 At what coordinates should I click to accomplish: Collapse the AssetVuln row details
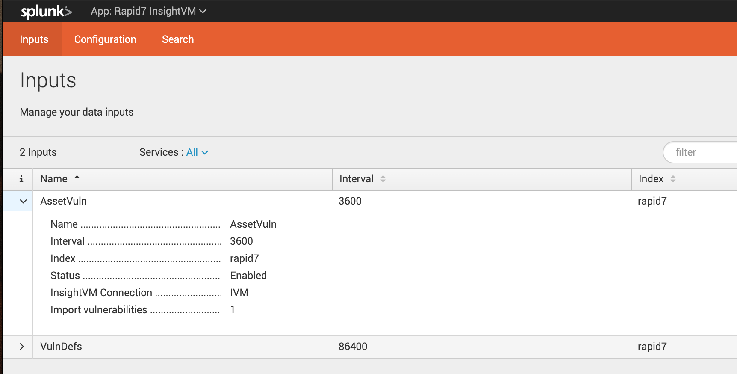tap(23, 201)
